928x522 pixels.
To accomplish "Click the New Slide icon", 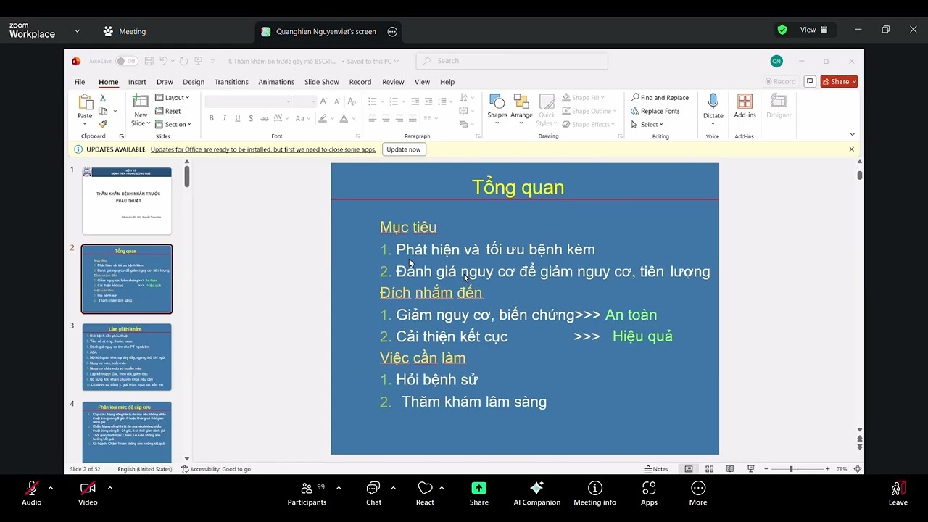I will [141, 101].
